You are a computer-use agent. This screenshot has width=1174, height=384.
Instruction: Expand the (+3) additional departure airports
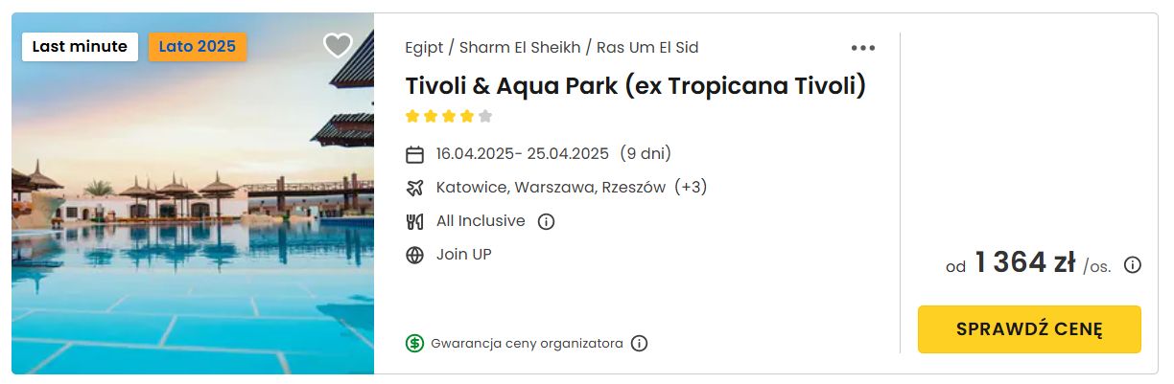tap(691, 187)
